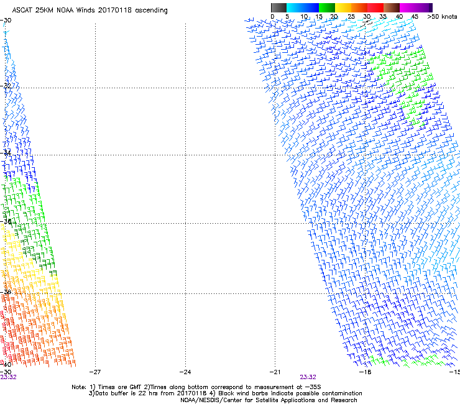
Task: Pick the magenta 40-45 knots legend segment
Action: [408, 7]
